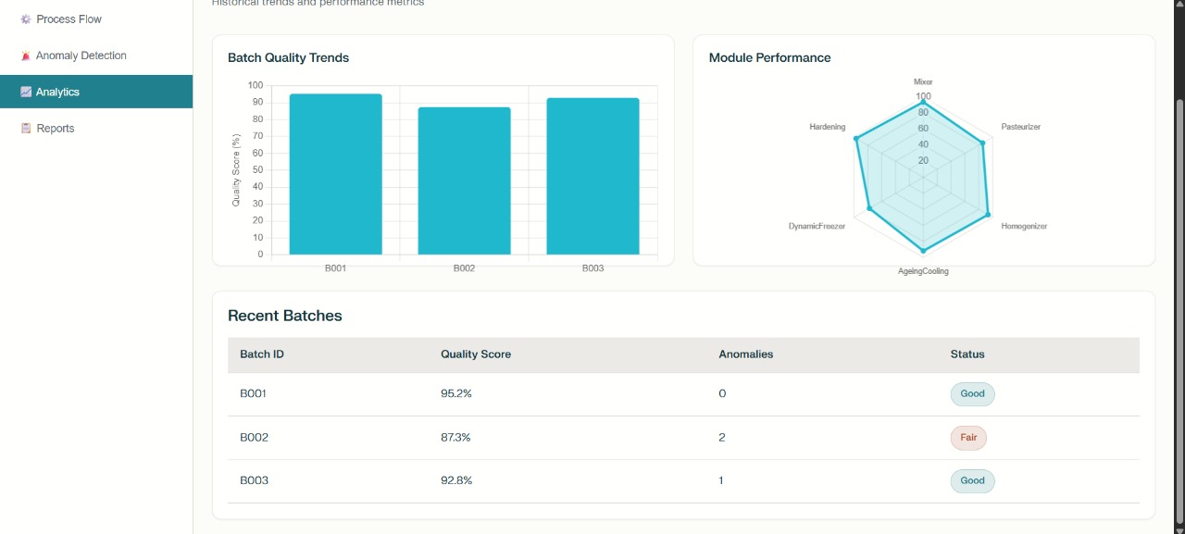Image resolution: width=1185 pixels, height=534 pixels.
Task: Select the B002 bar in Batch Quality Trends
Action: tap(464, 180)
